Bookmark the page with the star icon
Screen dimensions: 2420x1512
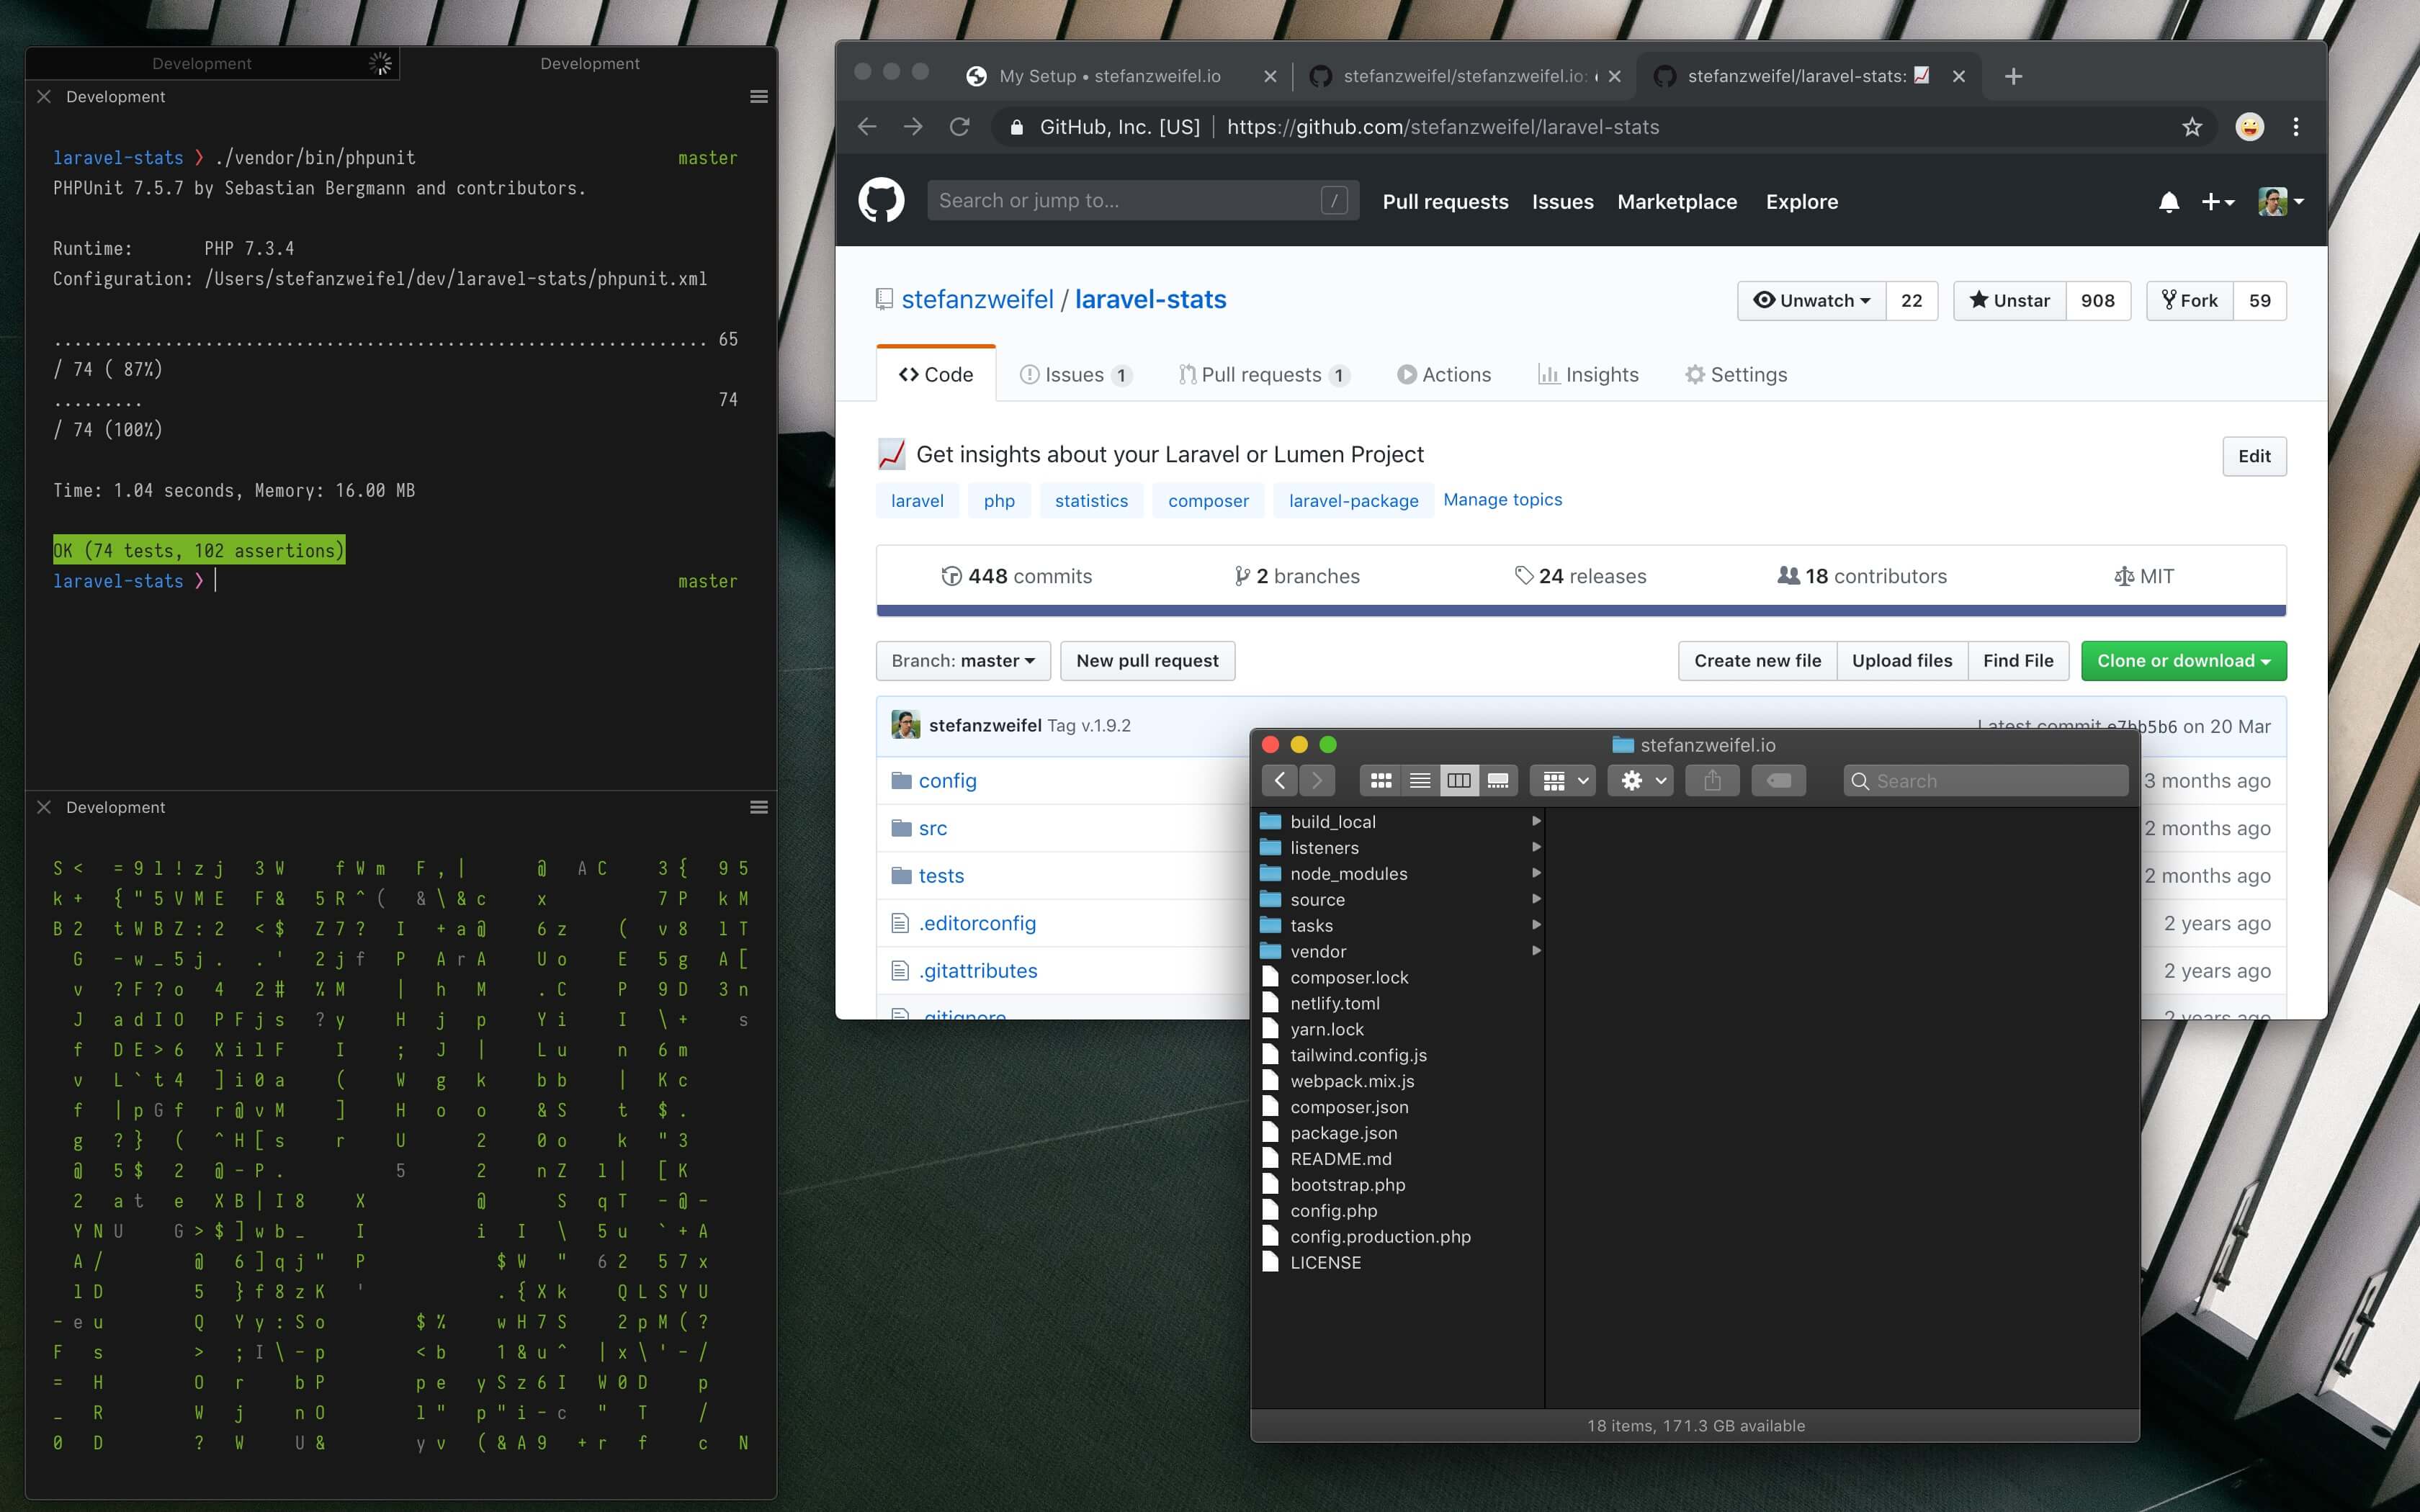[2192, 127]
